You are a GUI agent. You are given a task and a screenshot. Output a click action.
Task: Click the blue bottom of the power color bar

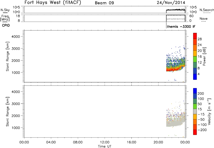195,77
